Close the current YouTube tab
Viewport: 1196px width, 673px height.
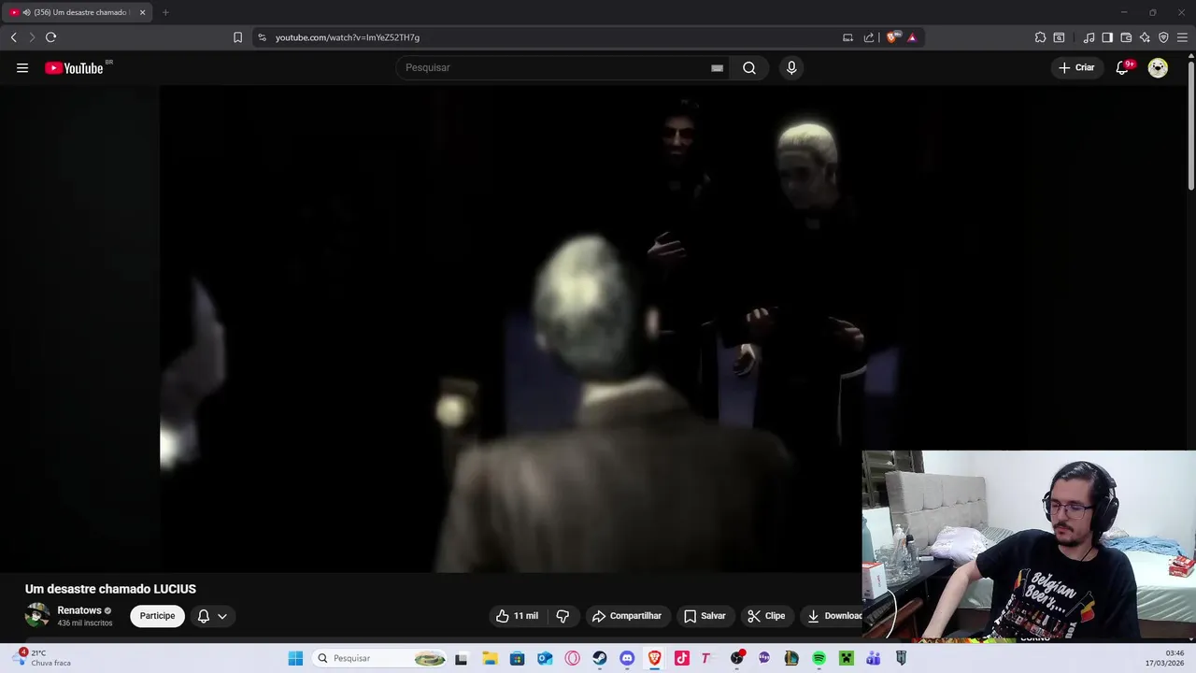pos(142,12)
